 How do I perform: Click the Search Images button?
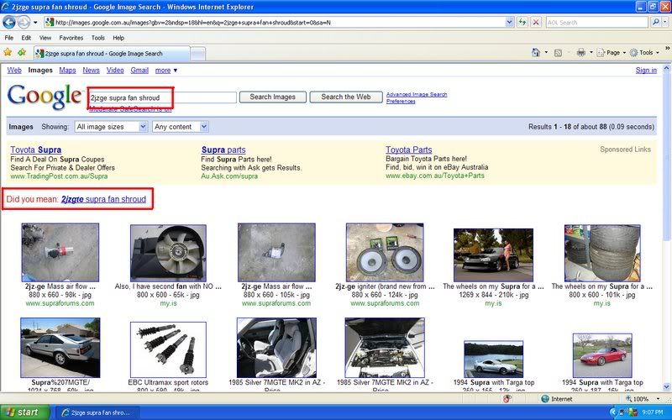272,97
